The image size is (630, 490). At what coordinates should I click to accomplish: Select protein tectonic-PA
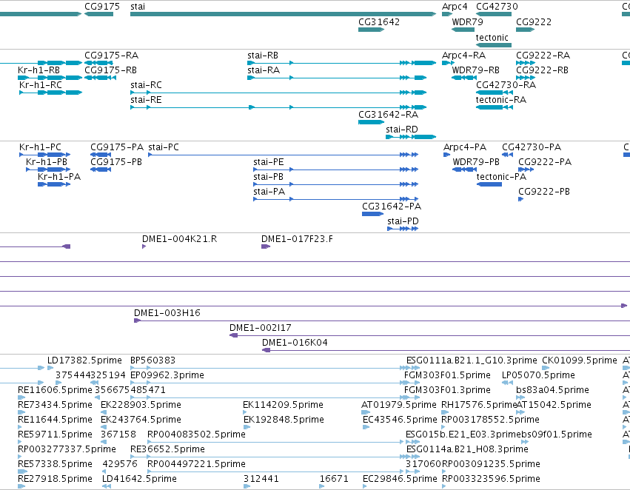(x=489, y=184)
